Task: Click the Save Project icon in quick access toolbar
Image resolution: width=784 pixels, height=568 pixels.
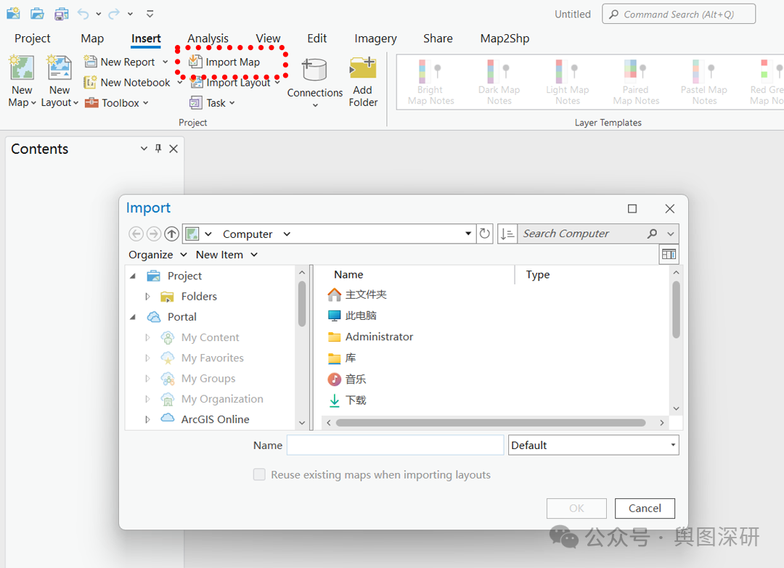Action: (61, 14)
